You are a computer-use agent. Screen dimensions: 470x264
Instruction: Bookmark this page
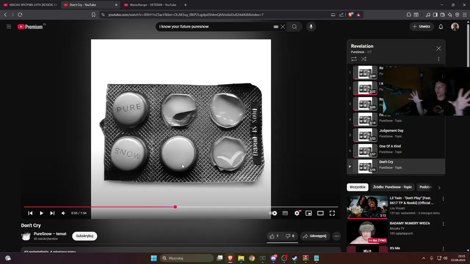click(x=93, y=15)
